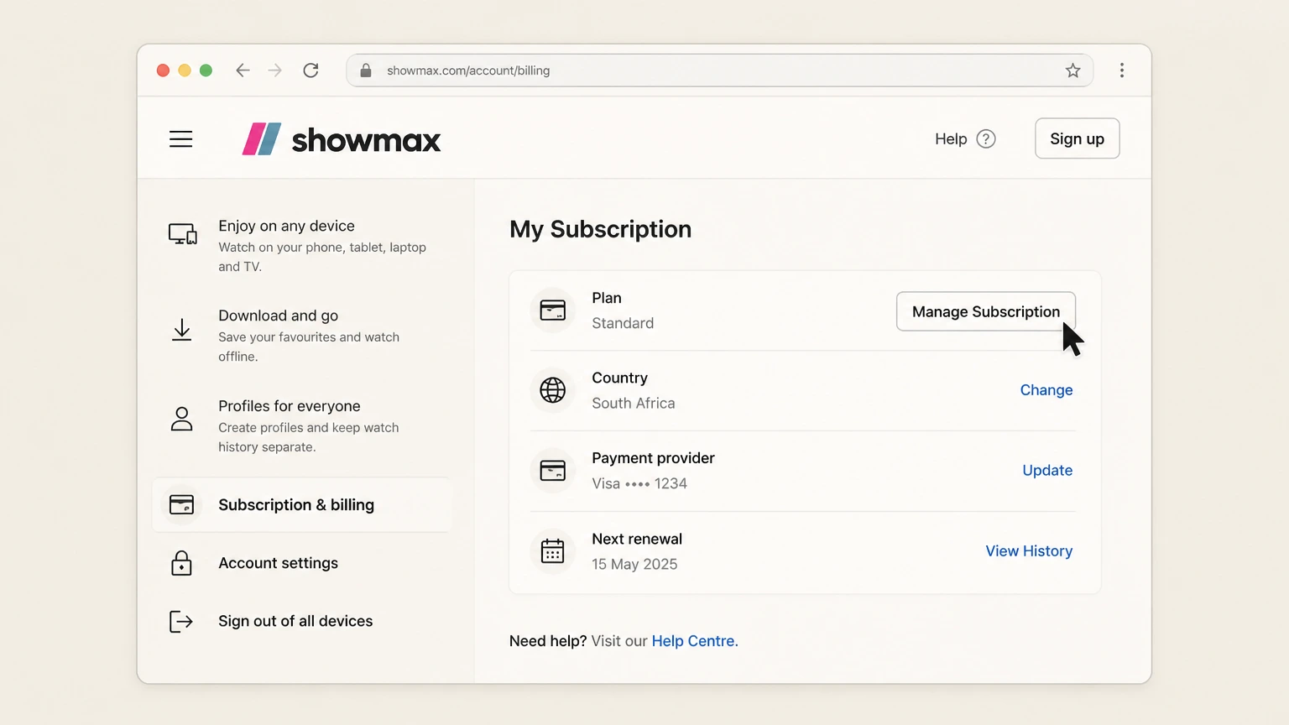Click the devices icon beside Enjoy on any device
Screen dimensions: 1289x725
(x=182, y=234)
